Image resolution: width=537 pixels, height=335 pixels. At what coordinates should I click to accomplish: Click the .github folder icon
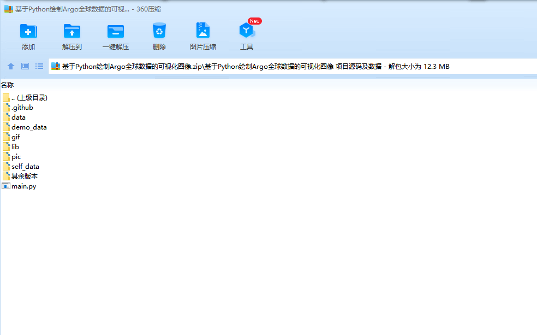[6, 107]
